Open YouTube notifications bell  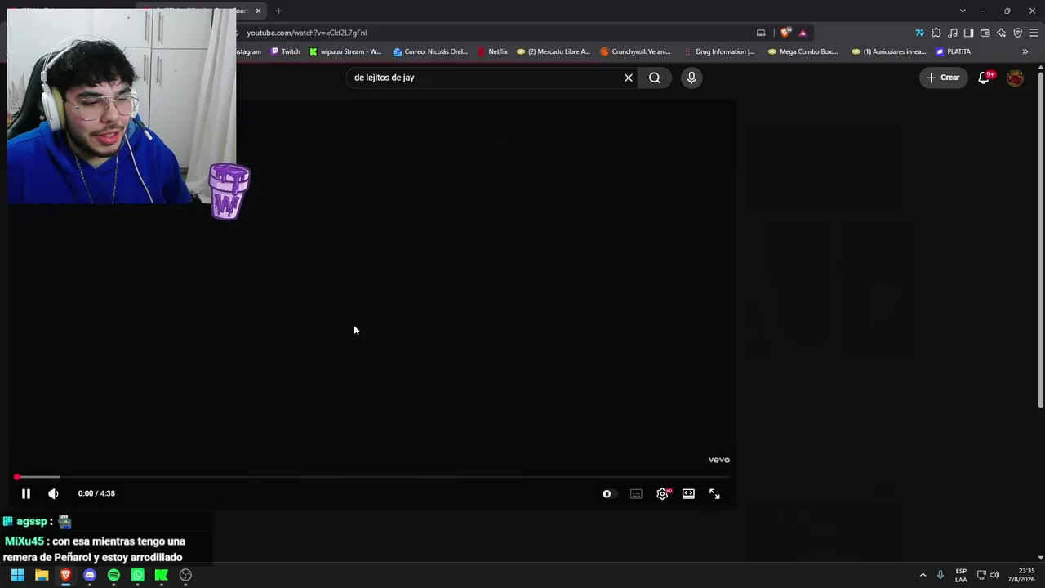[x=985, y=78]
